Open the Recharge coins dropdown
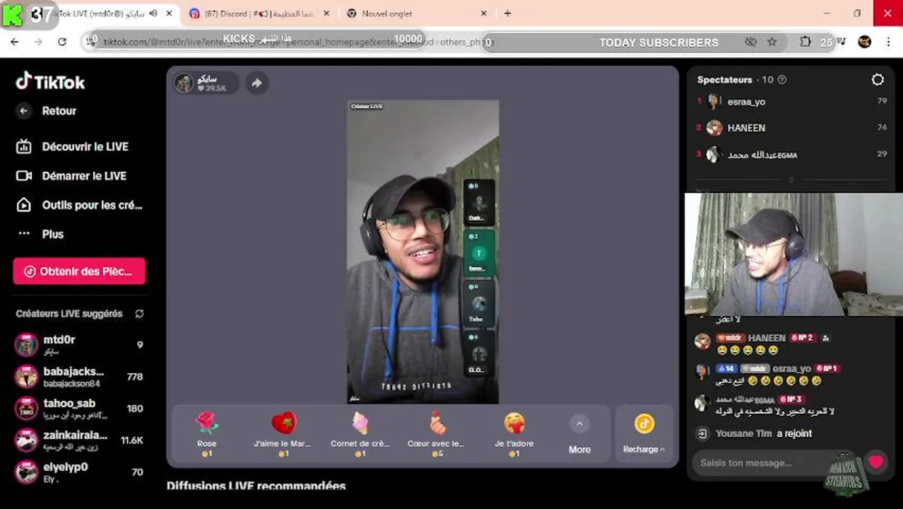Viewport: 903px width, 509px height. pos(644,433)
